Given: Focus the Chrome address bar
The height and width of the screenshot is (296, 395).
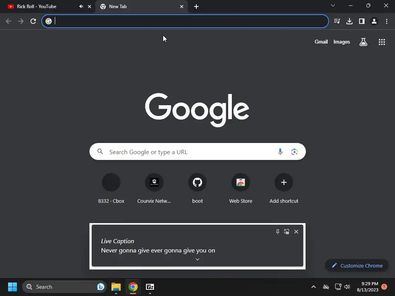Looking at the screenshot, I should (185, 21).
